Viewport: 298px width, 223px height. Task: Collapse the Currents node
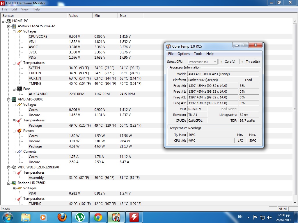click(14, 152)
